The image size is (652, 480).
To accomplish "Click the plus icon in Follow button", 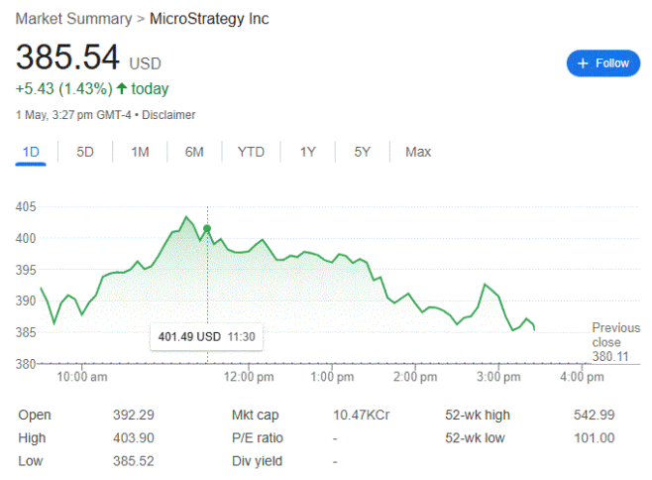I will (584, 62).
